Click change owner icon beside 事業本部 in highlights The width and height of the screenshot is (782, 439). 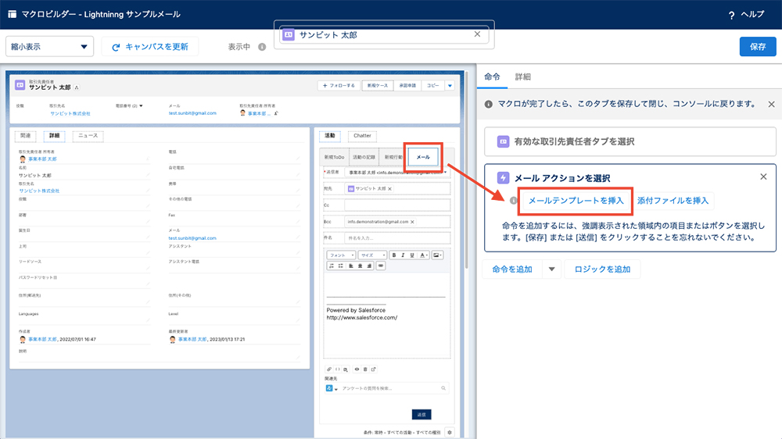click(x=276, y=113)
